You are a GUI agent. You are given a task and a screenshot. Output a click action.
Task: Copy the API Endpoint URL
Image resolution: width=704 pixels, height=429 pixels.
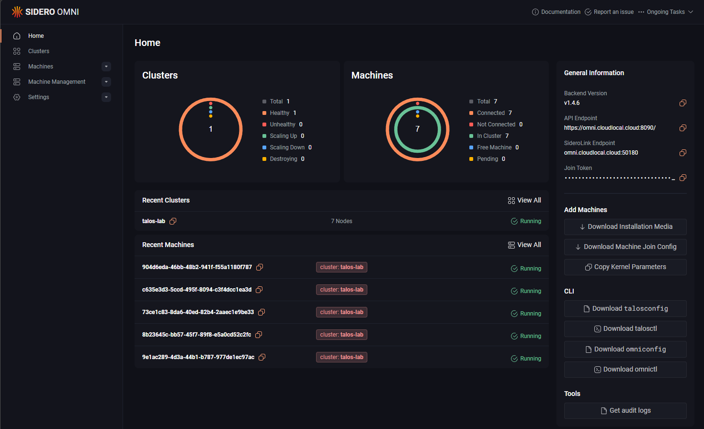[x=683, y=128]
